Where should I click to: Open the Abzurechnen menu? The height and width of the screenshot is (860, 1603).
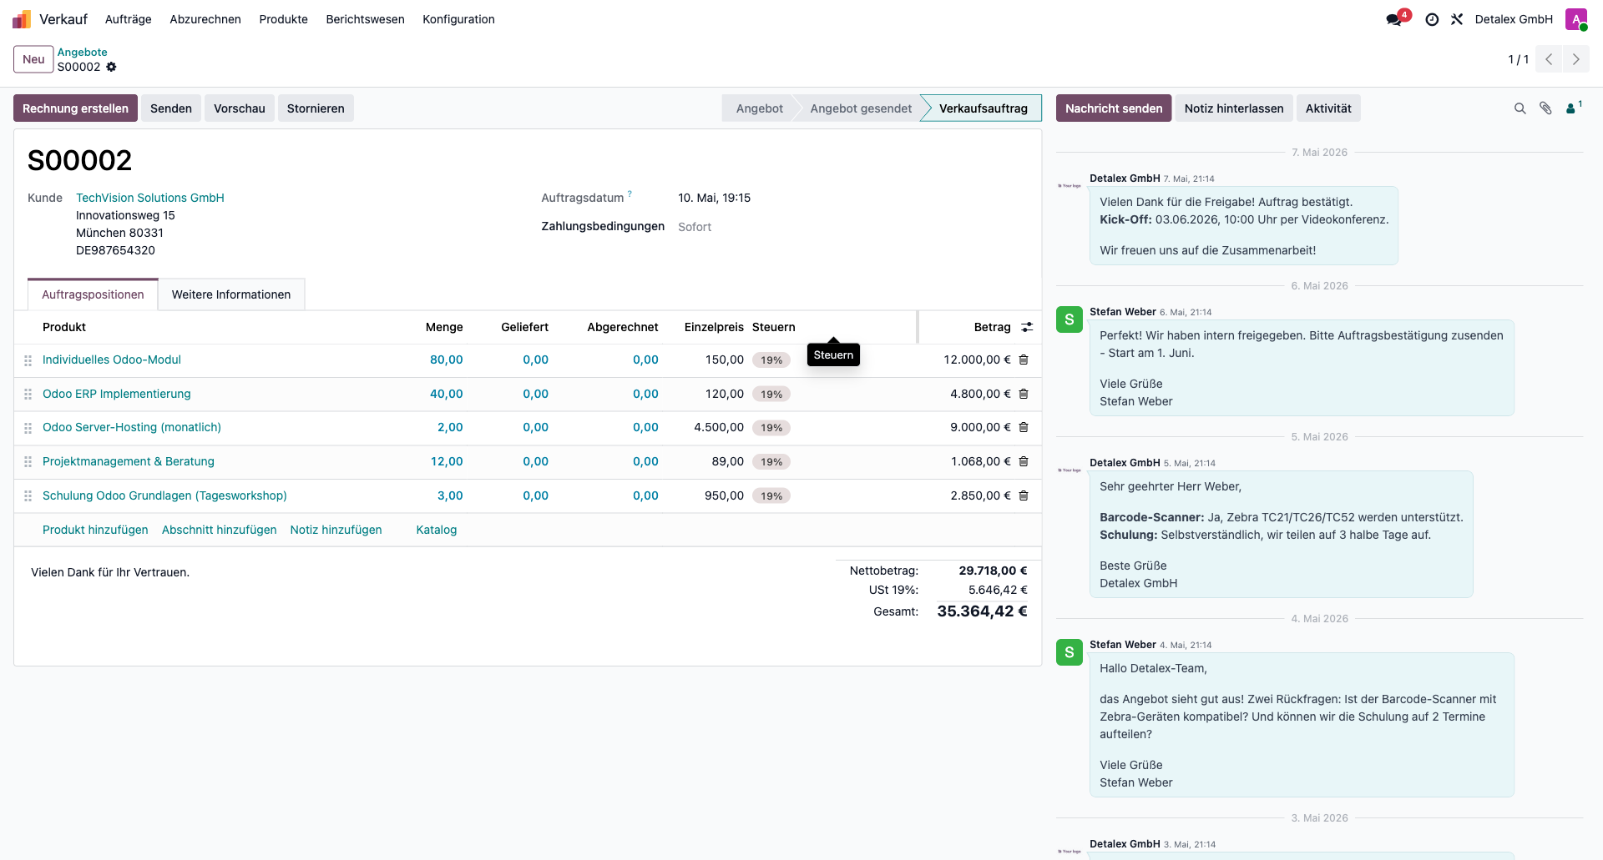pyautogui.click(x=205, y=19)
